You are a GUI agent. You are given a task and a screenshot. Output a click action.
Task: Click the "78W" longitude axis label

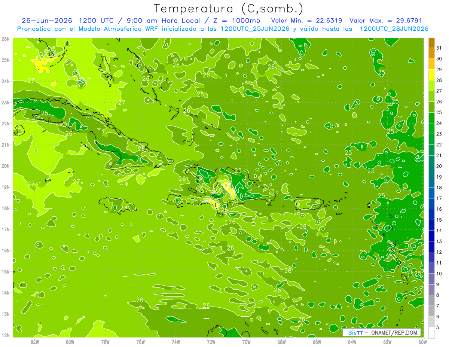click(105, 342)
